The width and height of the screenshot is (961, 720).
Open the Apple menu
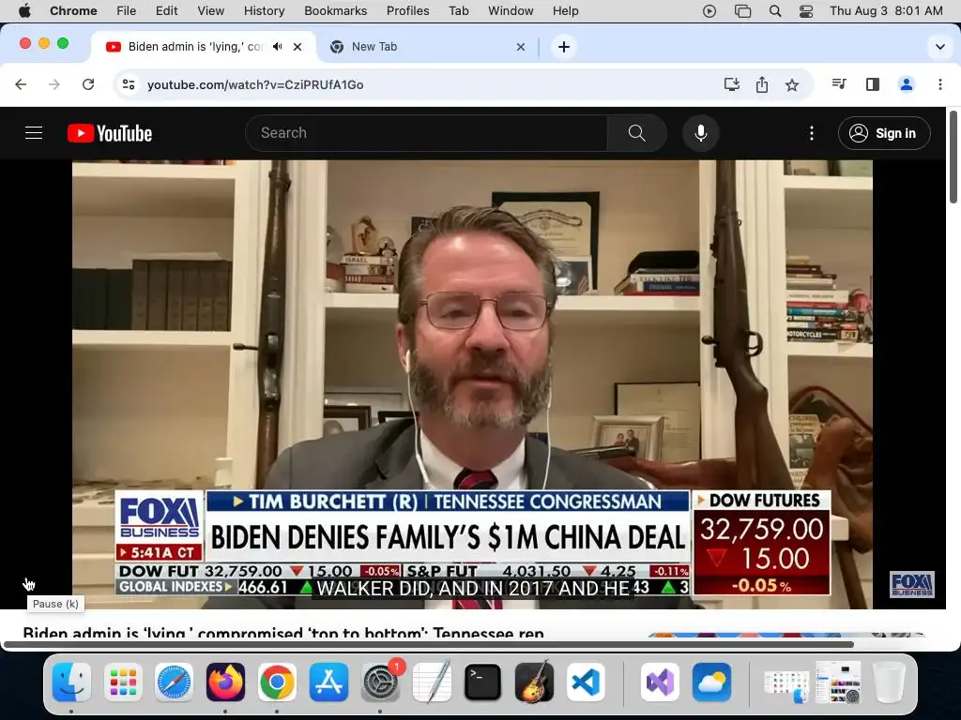24,11
